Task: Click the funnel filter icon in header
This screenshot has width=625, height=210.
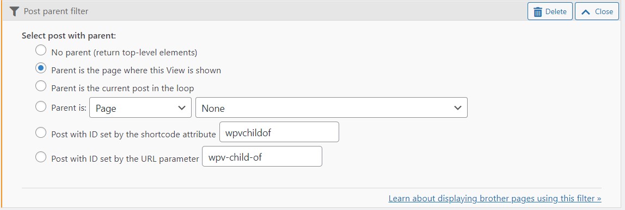Action: (x=14, y=11)
